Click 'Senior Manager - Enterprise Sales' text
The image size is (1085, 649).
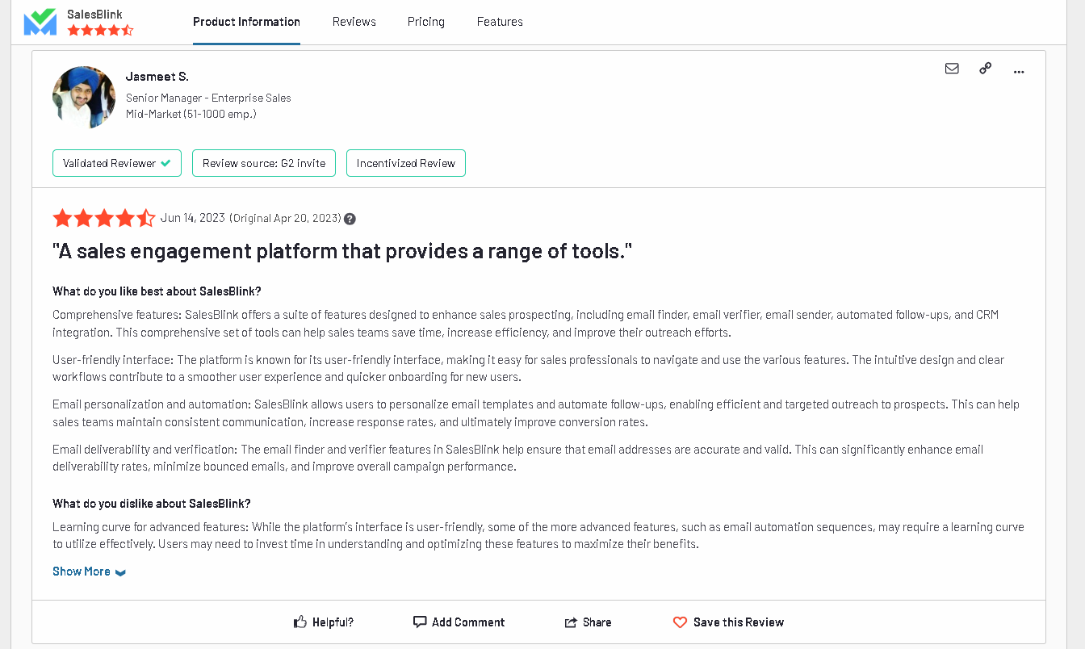tap(208, 98)
